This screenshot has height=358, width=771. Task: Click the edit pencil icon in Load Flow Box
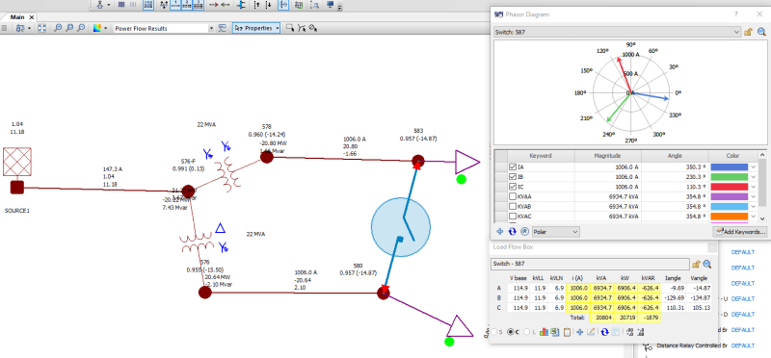click(591, 332)
